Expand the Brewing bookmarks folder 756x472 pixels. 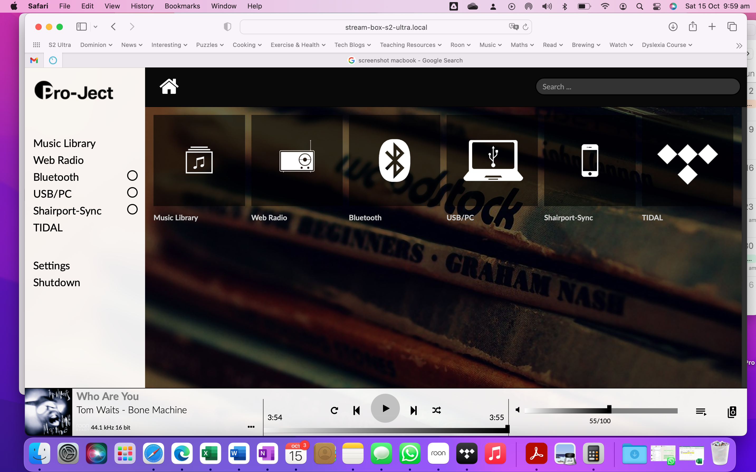coord(586,45)
